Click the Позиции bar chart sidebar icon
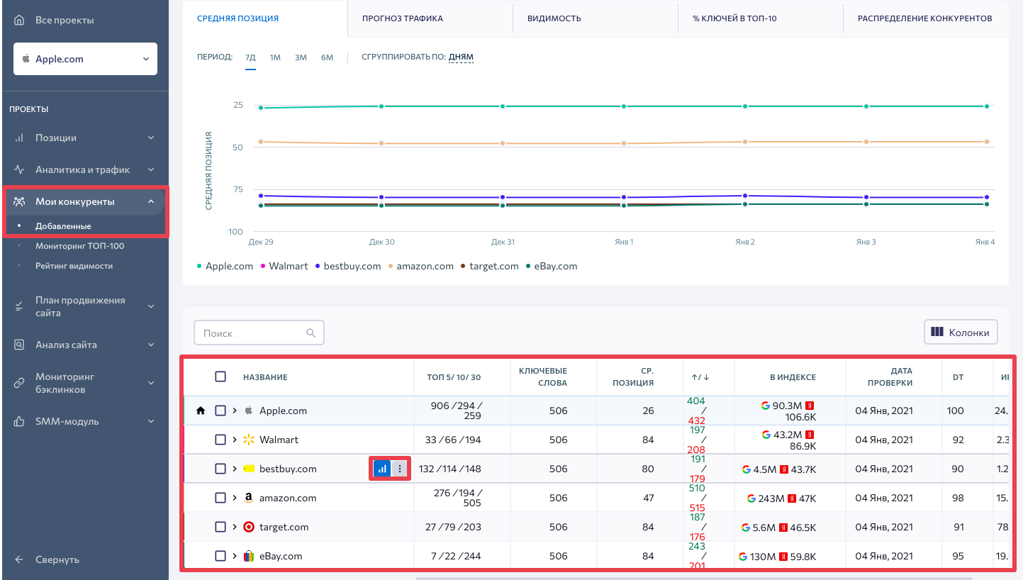 click(20, 138)
